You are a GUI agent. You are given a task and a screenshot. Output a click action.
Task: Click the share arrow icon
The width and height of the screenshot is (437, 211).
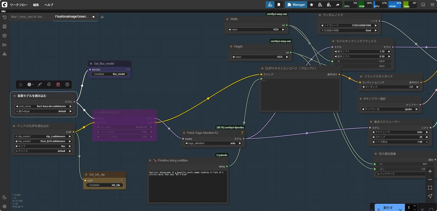click(x=338, y=5)
